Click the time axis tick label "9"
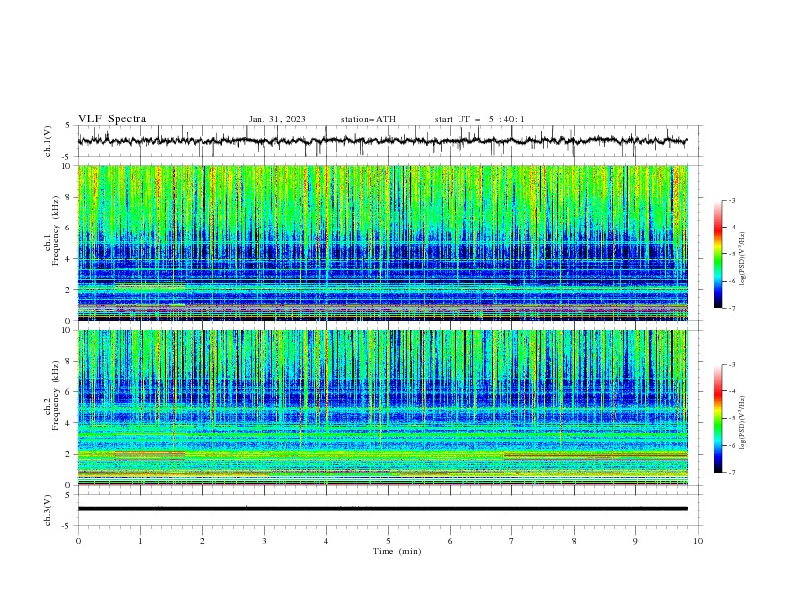The width and height of the screenshot is (786, 608). pyautogui.click(x=635, y=541)
